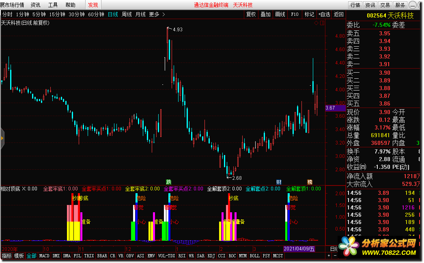
Task: Switch to the 5分钟 period
Action: [39, 14]
